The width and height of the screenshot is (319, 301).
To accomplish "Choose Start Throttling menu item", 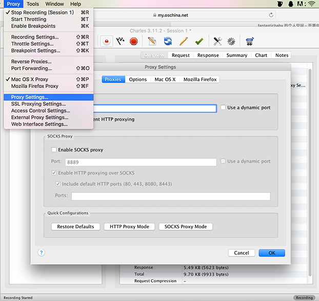I will [x=48, y=19].
